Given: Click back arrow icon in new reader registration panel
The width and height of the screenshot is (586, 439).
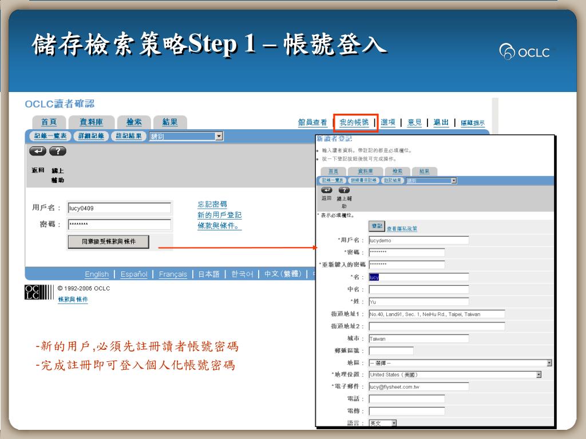Looking at the screenshot, I should pos(327,190).
